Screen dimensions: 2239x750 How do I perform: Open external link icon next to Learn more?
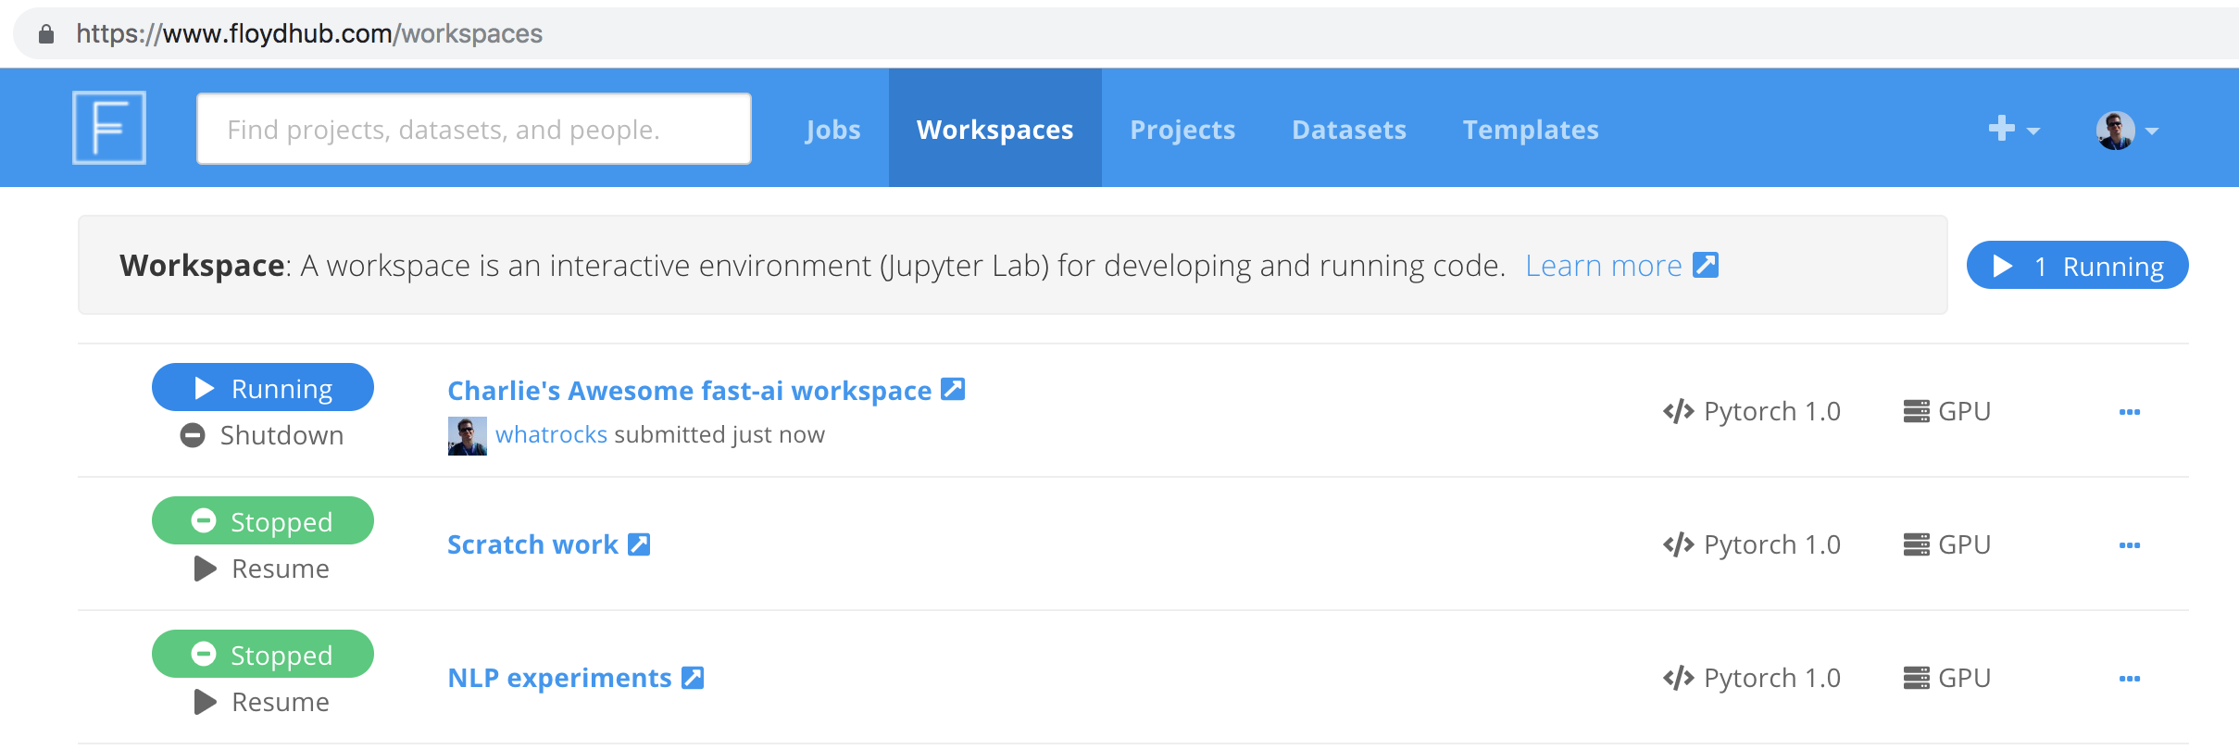point(1705,265)
